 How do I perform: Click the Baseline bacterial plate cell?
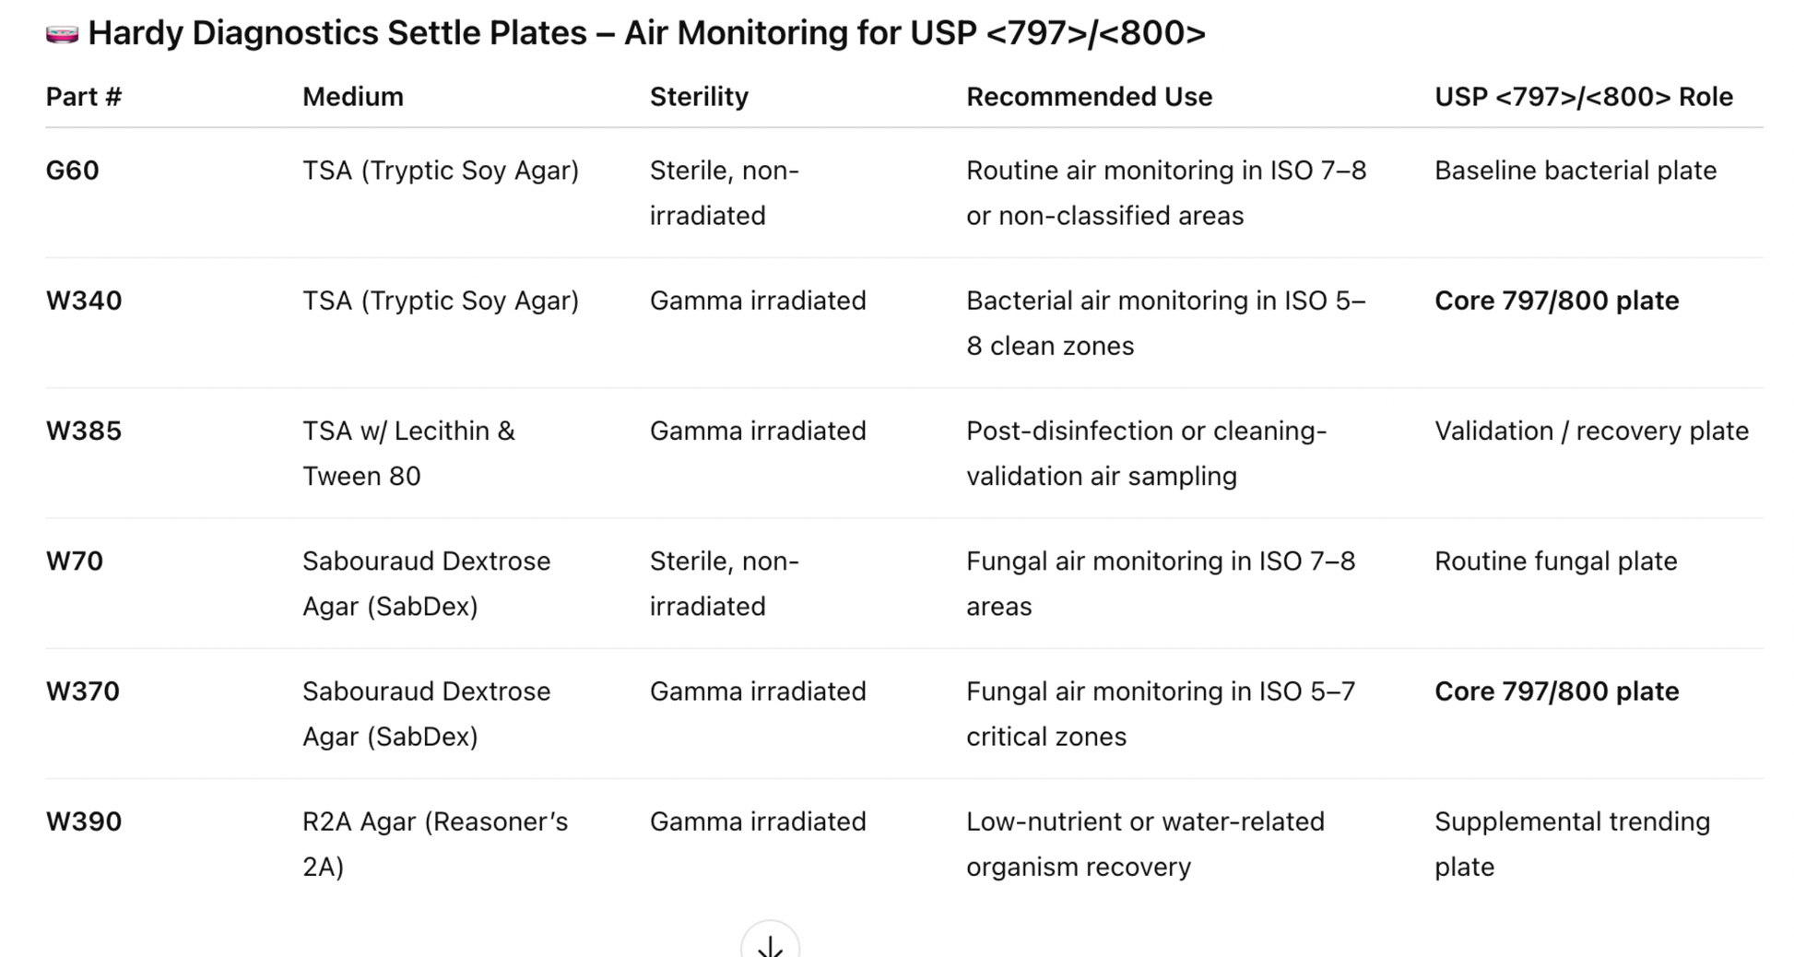click(x=1575, y=171)
